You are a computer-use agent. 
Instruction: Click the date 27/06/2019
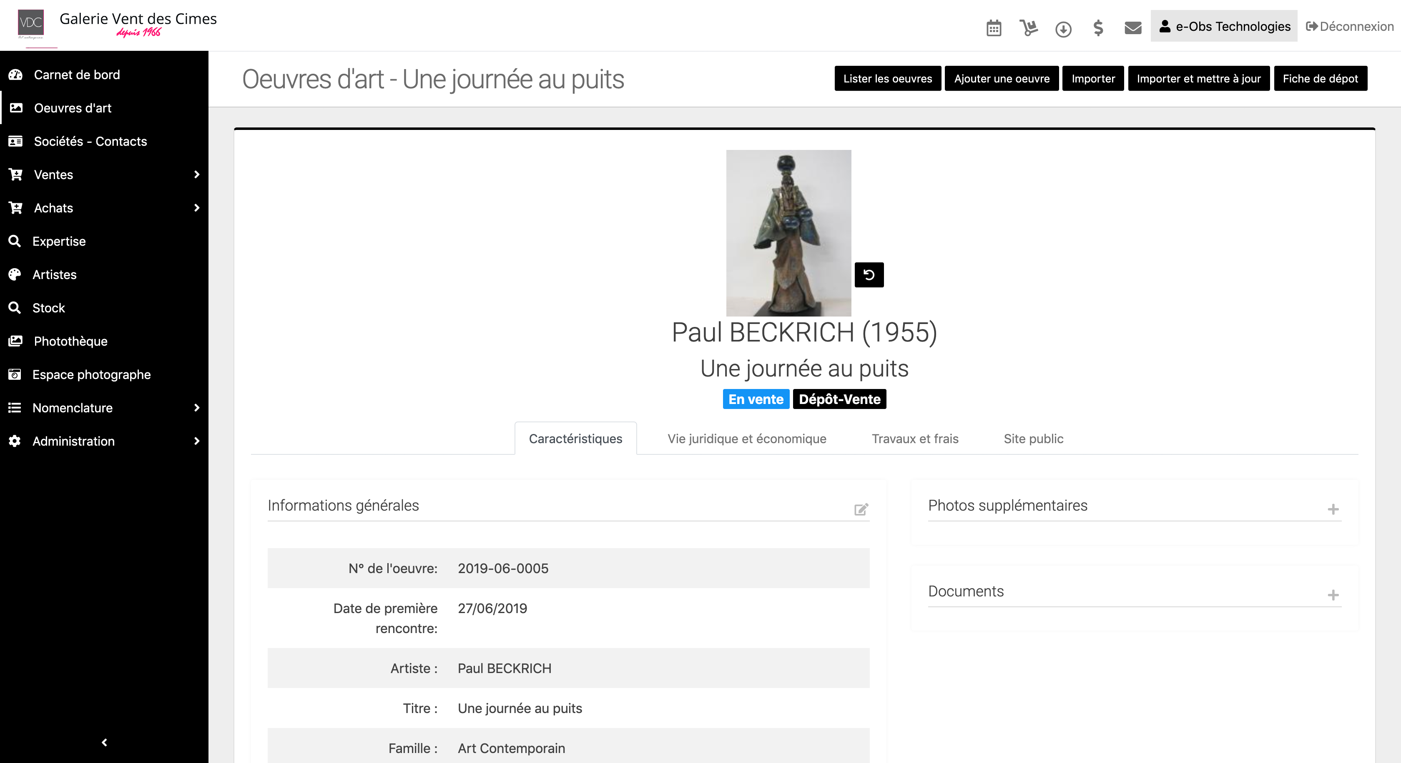492,608
